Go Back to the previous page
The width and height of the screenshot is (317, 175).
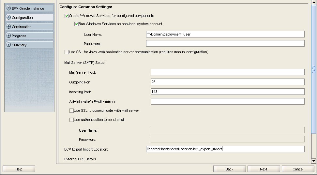click(230, 169)
